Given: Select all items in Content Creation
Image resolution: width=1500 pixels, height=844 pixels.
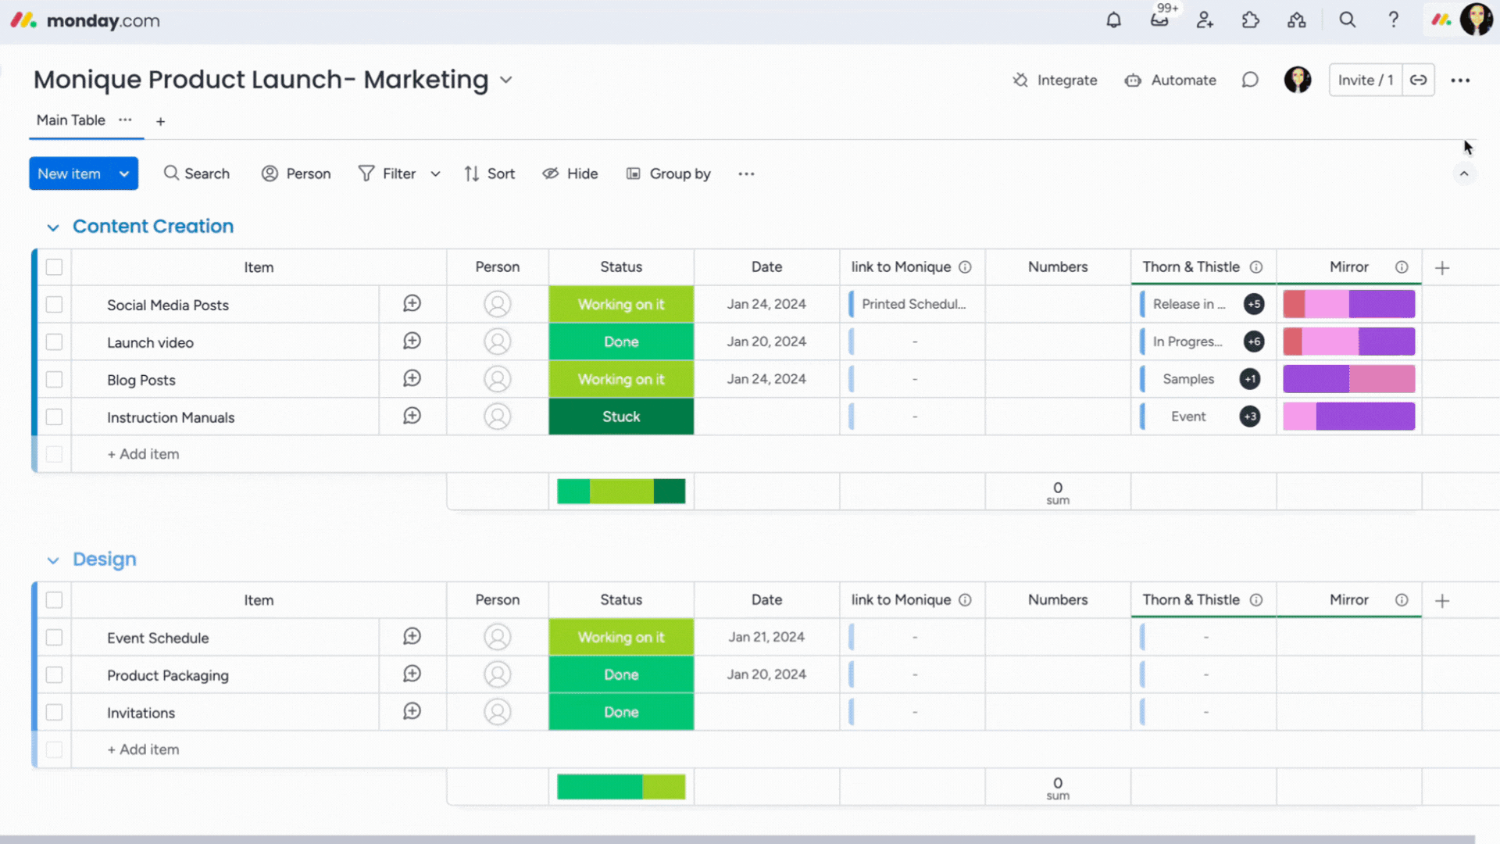Looking at the screenshot, I should [x=54, y=267].
